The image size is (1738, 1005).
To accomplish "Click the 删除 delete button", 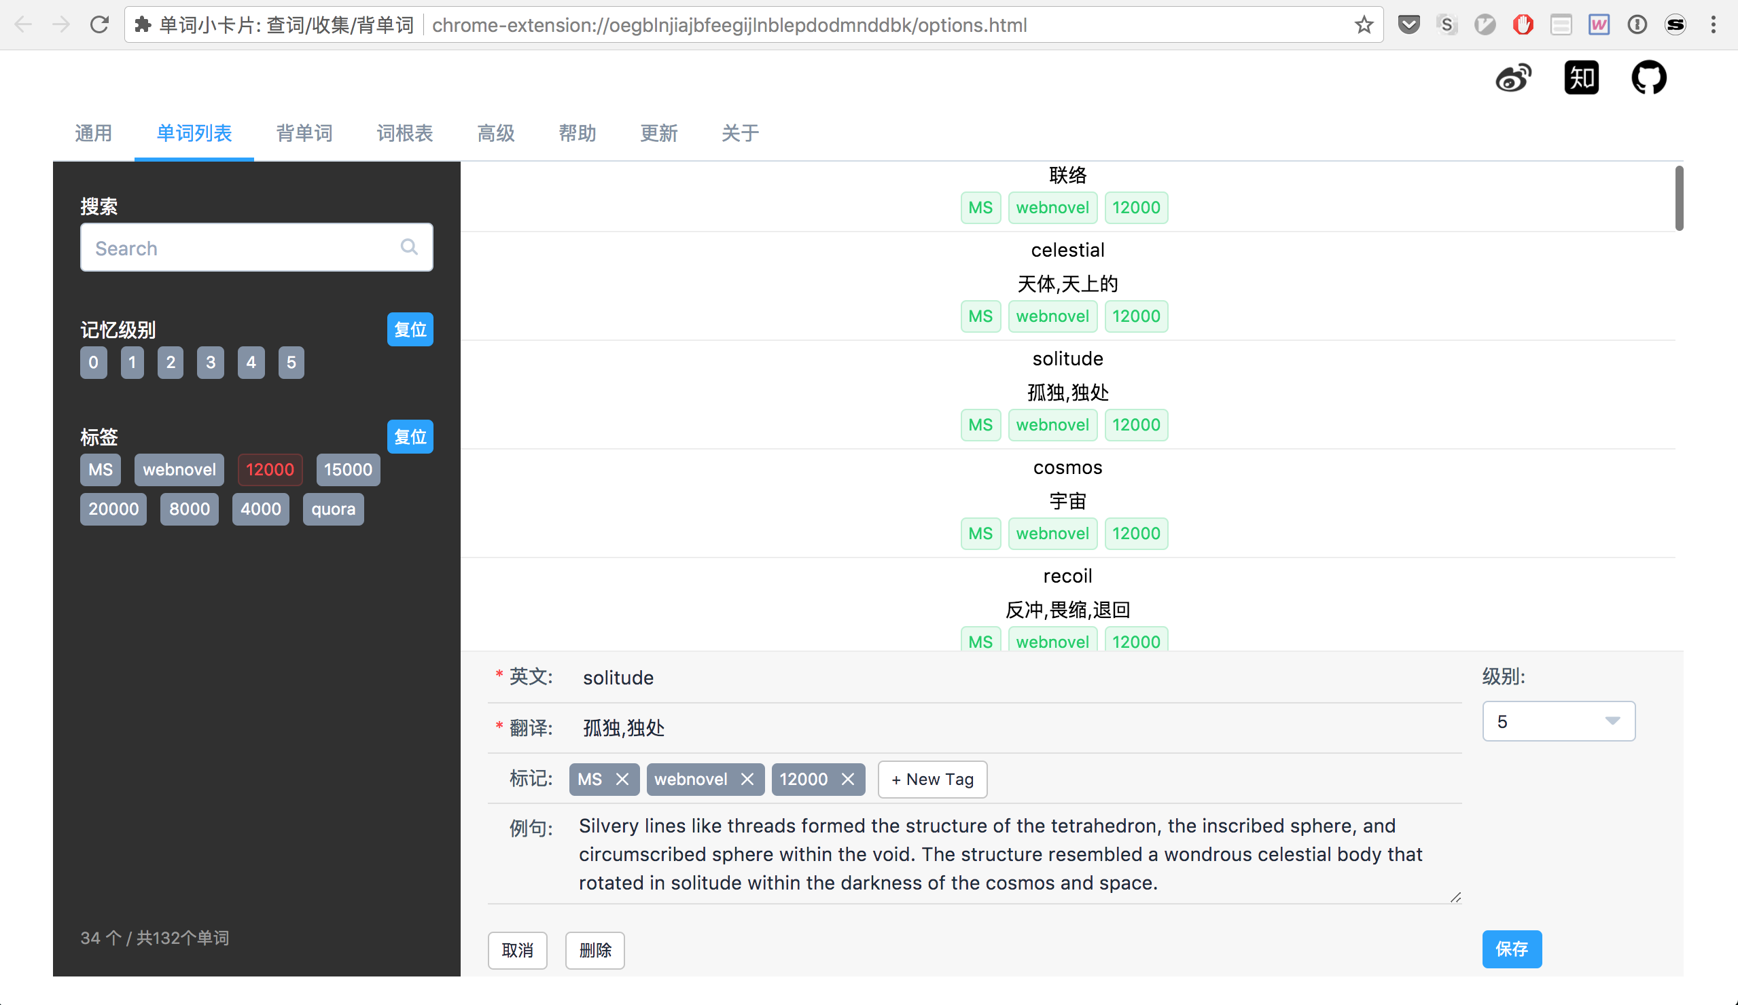I will pos(595,951).
